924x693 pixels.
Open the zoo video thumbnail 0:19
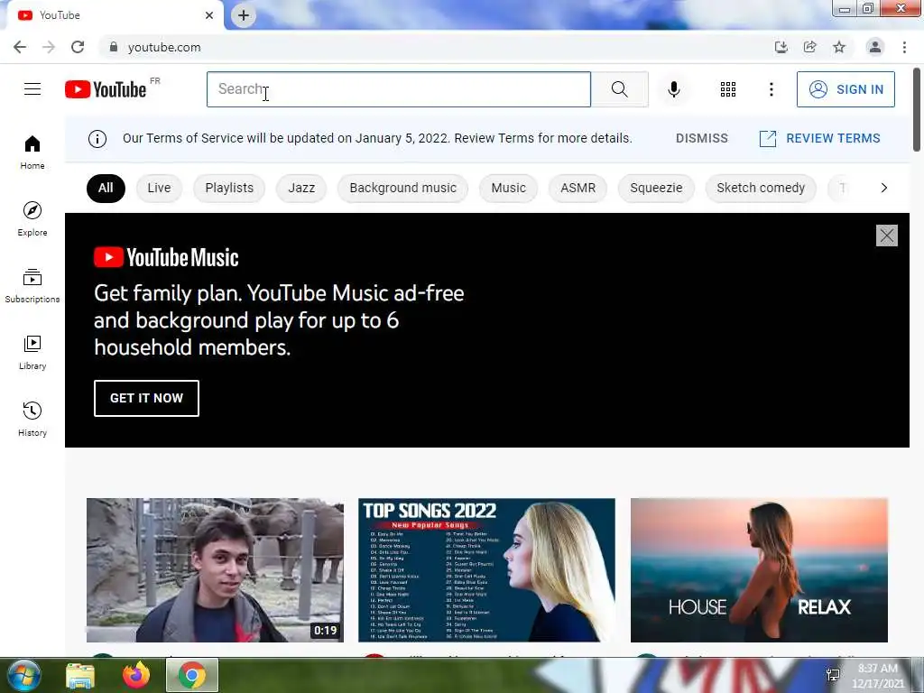[215, 570]
